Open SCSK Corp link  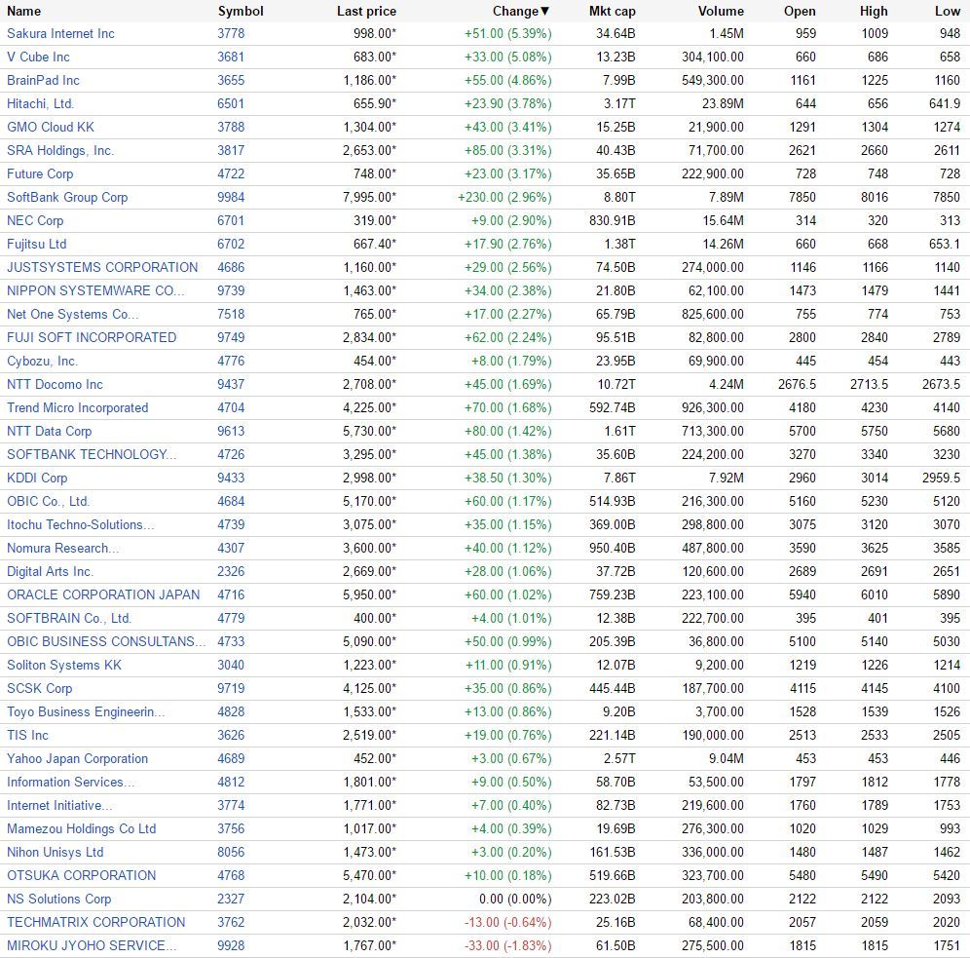40,689
